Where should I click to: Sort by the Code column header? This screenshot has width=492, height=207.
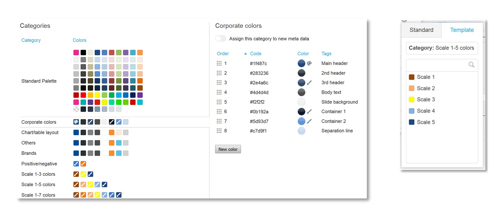256,54
